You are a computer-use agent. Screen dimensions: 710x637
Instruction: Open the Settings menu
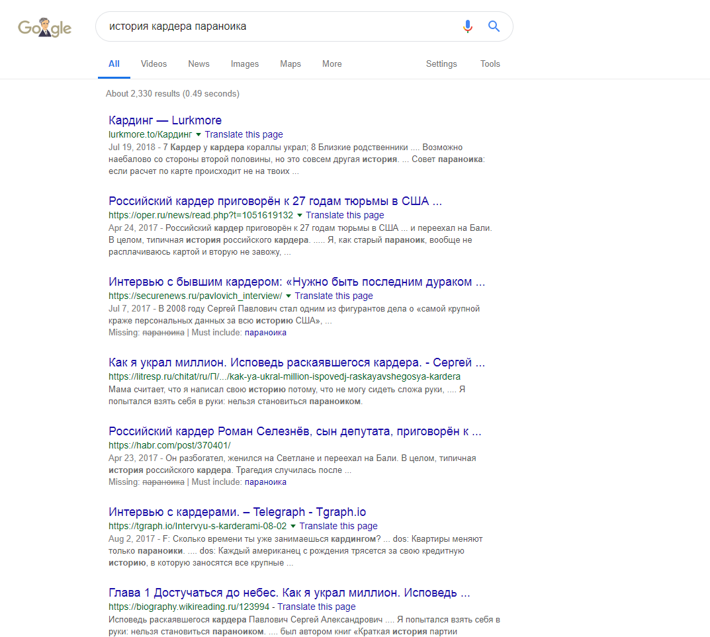click(x=441, y=64)
